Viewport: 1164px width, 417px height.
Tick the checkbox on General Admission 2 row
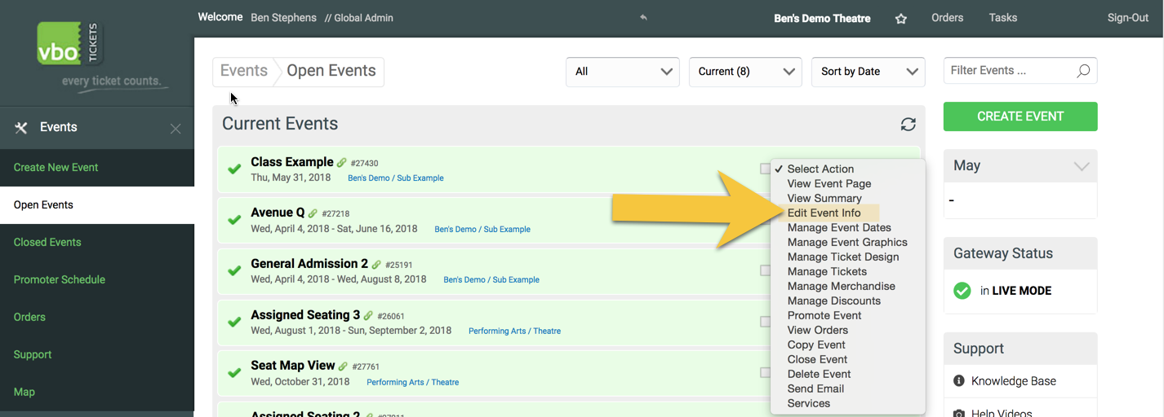coord(765,270)
